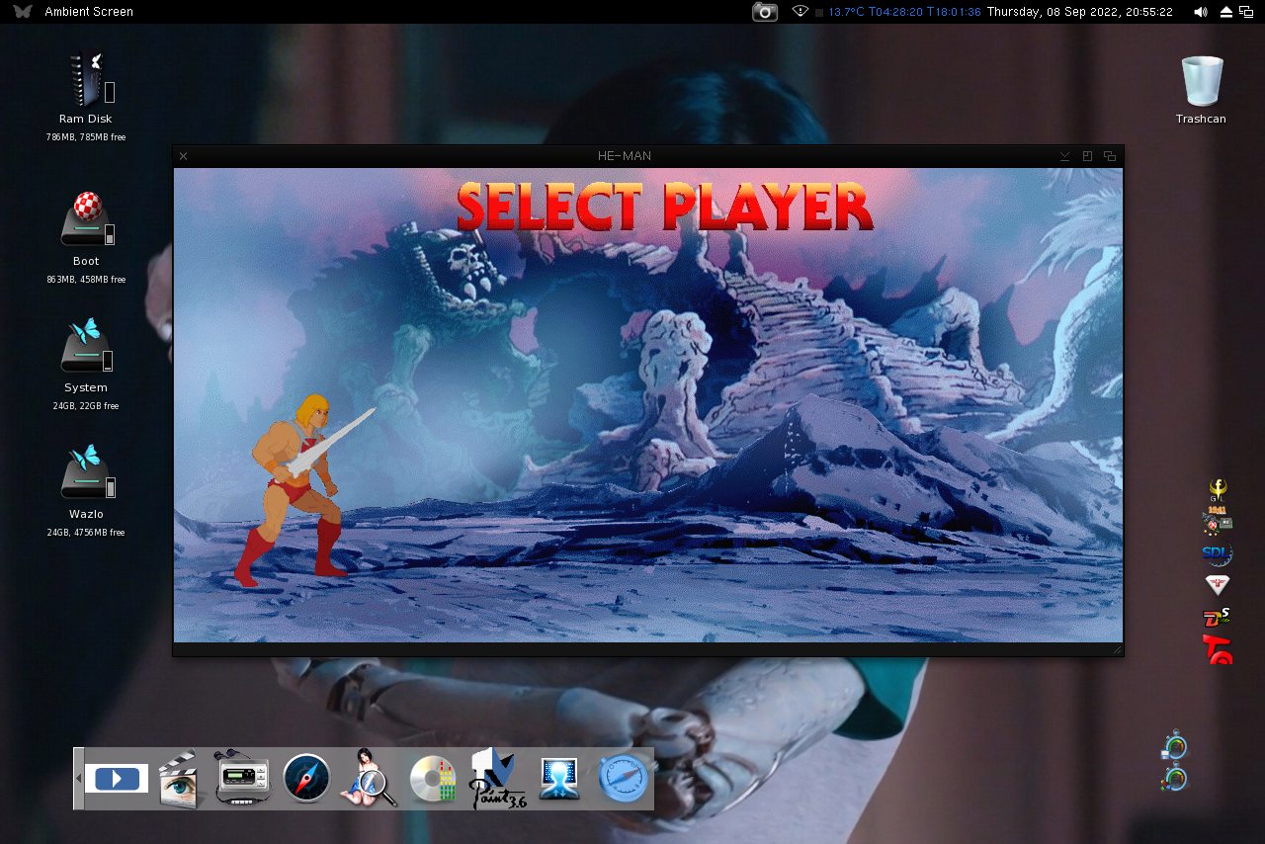This screenshot has height=844, width=1265.
Task: Collapse the dock using its left arrow
Action: tap(77, 778)
